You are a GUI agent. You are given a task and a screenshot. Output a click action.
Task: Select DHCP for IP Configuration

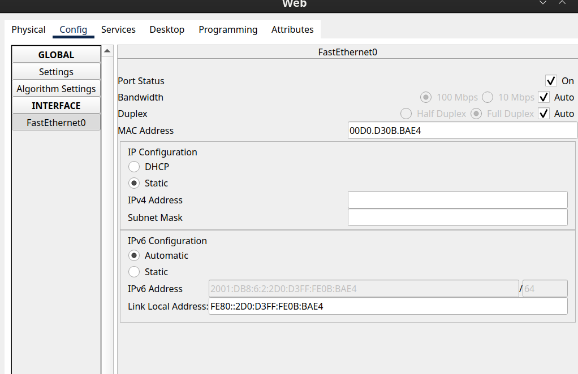[134, 167]
